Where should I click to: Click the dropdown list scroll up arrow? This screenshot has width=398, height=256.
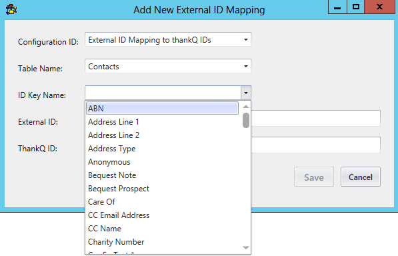246,107
